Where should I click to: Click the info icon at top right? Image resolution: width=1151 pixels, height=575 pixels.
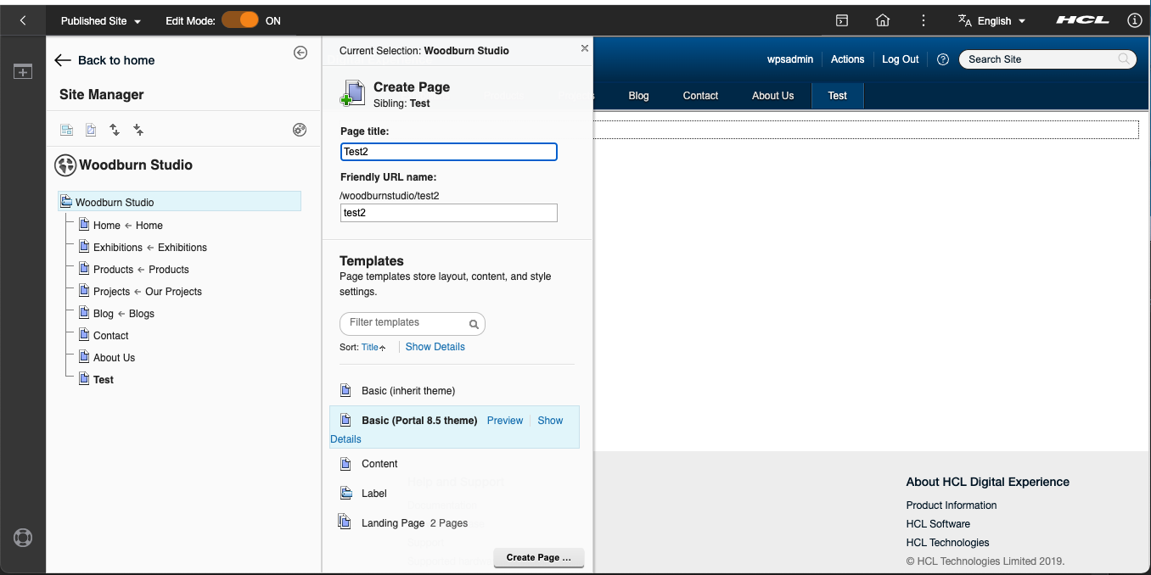click(1135, 20)
